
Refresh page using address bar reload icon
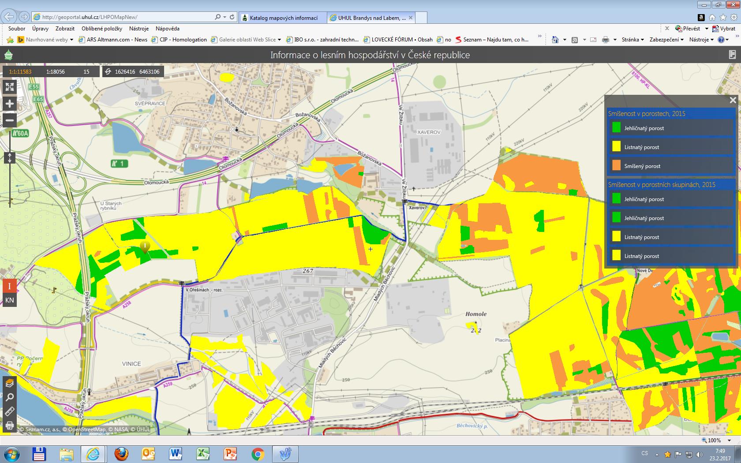232,17
